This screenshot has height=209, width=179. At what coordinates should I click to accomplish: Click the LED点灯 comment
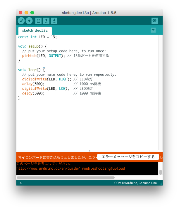[83, 79]
